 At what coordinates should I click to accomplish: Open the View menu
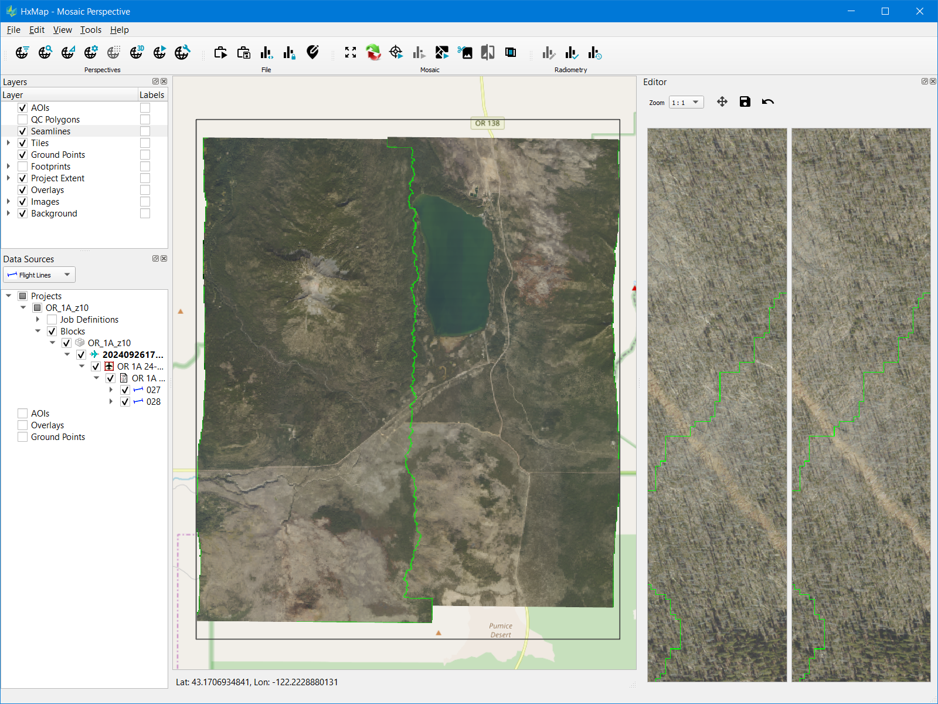[62, 30]
